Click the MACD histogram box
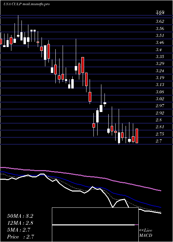173x242 pixels. coord(95,225)
